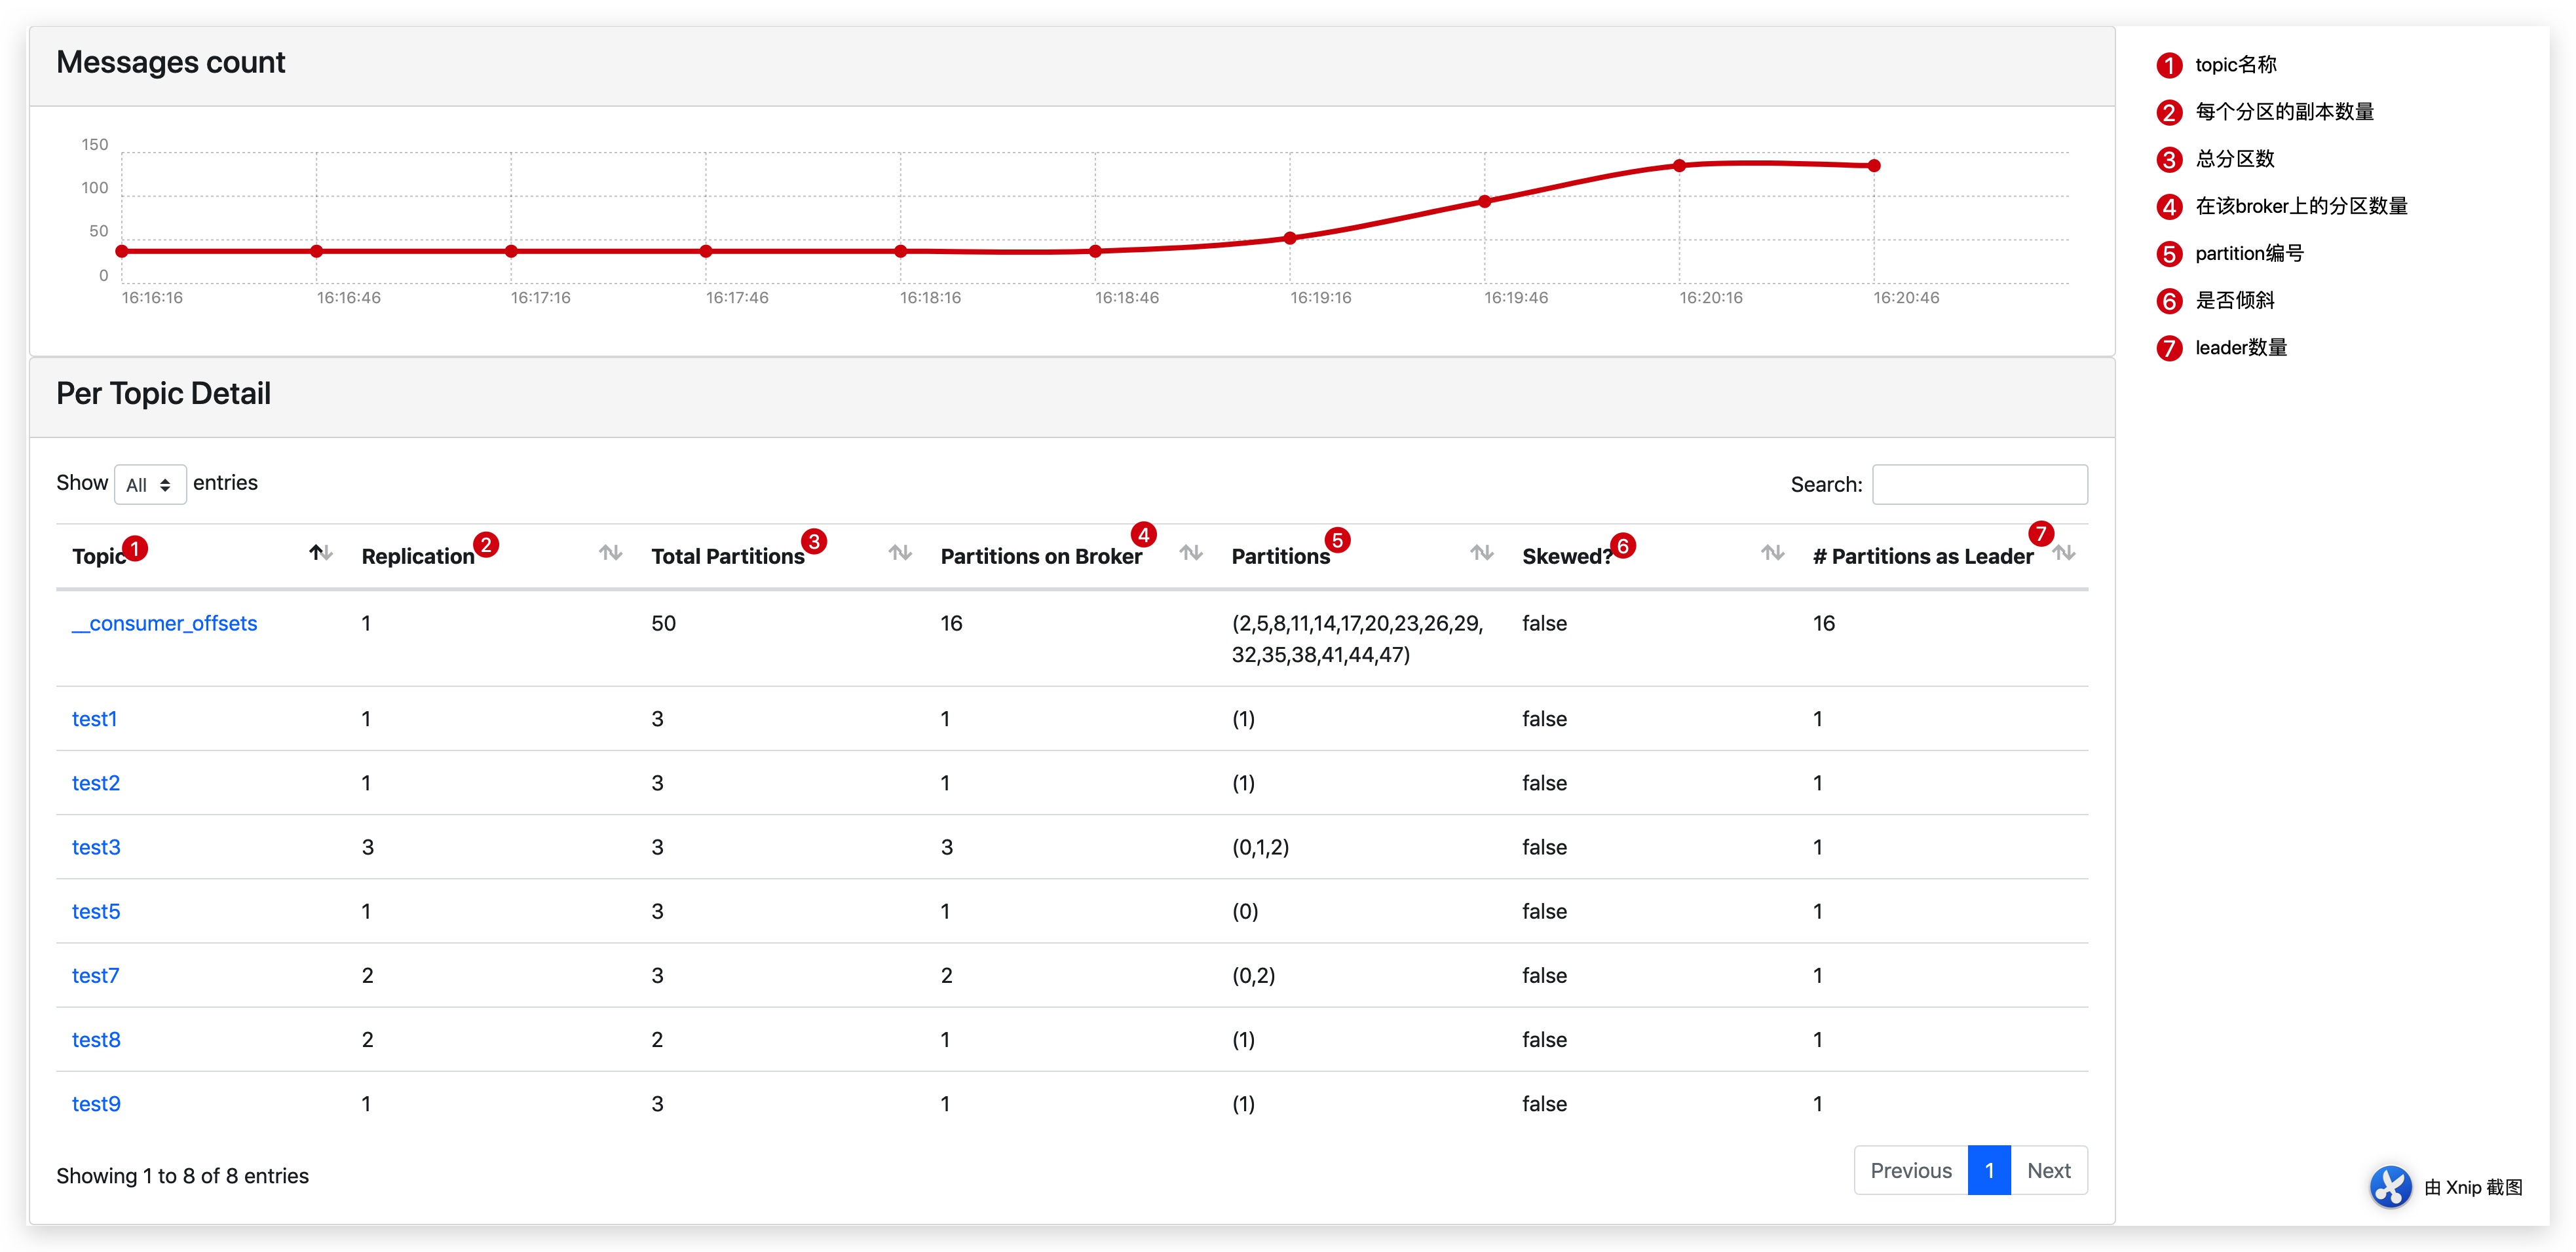The width and height of the screenshot is (2576, 1252).
Task: Click the chart point at 16:16:16
Action: (122, 251)
